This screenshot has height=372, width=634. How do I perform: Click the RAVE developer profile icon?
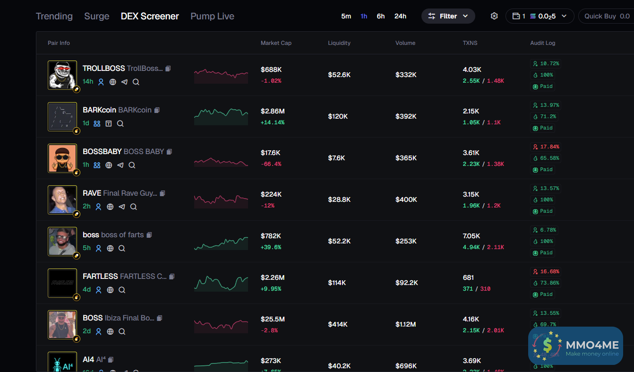click(x=99, y=207)
